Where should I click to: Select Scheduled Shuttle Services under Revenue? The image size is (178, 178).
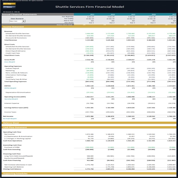point(17,33)
